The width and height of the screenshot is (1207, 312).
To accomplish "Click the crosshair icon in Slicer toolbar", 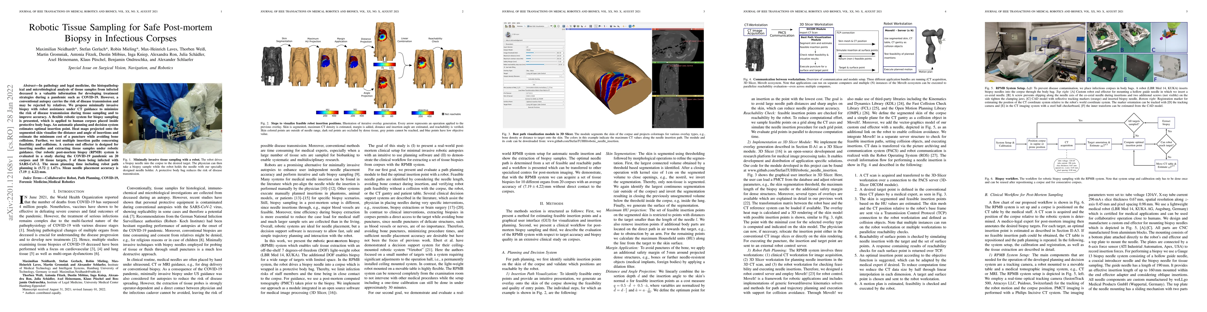I will (624, 27).
